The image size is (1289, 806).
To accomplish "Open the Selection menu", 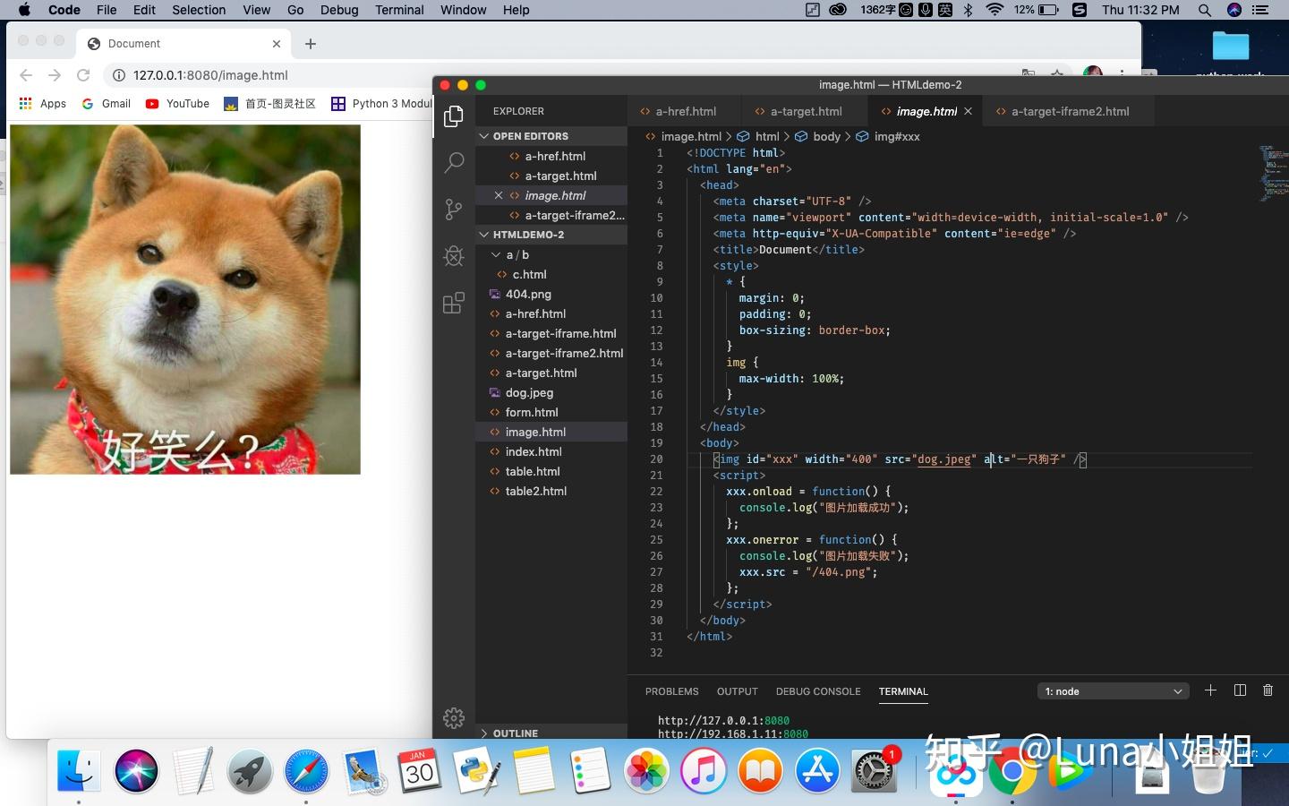I will click(199, 10).
